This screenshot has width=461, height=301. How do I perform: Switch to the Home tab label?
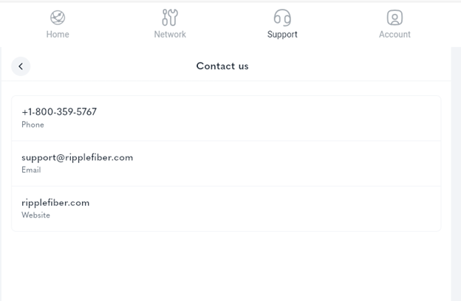(x=58, y=35)
